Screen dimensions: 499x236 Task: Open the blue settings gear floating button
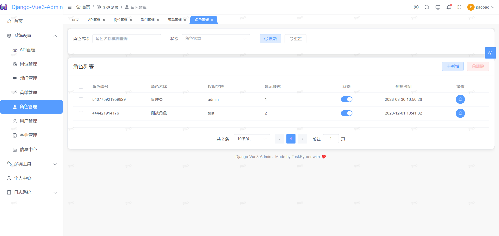click(490, 53)
